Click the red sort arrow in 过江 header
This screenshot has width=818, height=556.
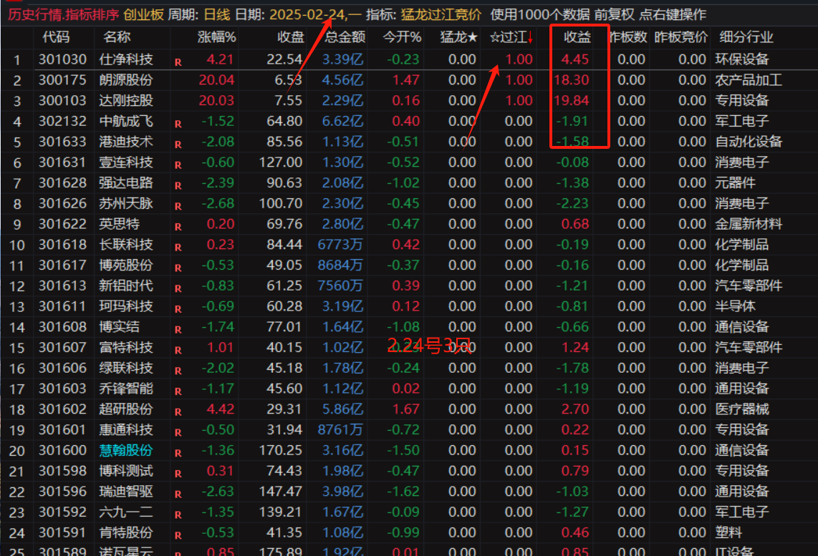(x=531, y=37)
